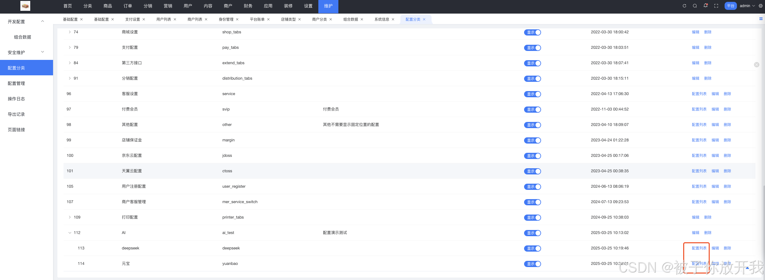Expand row 74 商城设置 tree item
This screenshot has height=280, width=765.
coord(70,32)
